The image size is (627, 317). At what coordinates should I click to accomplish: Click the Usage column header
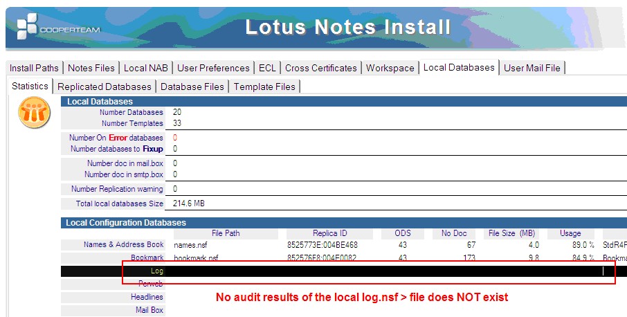coord(570,233)
